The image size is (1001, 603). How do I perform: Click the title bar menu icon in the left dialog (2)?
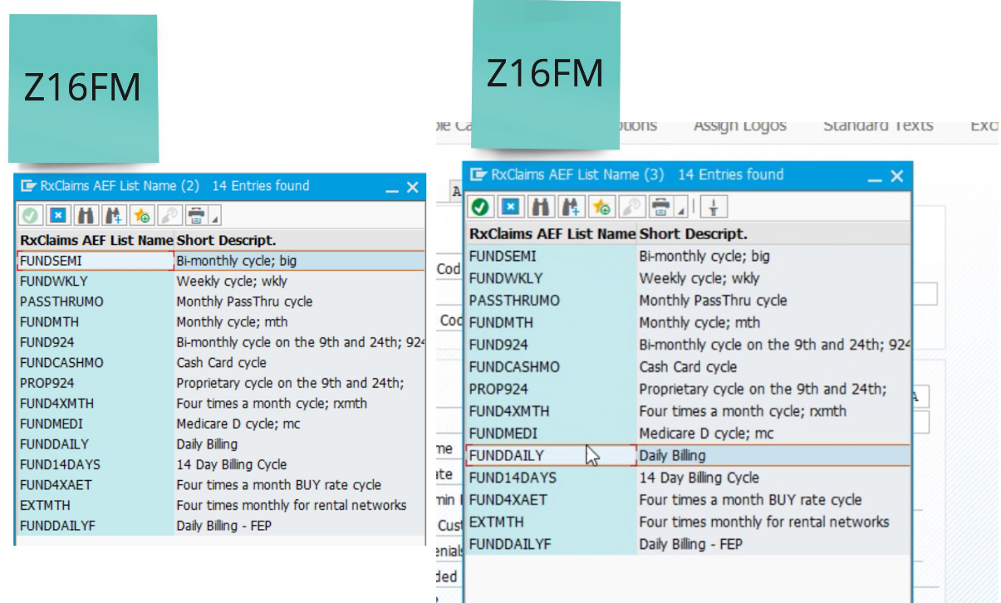[x=29, y=186]
